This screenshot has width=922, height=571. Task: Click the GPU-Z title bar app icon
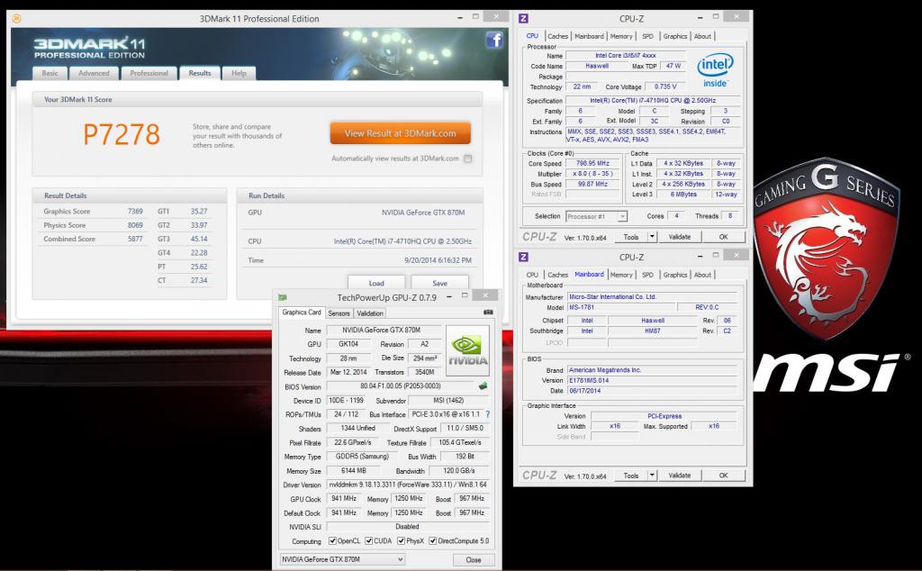tap(285, 297)
